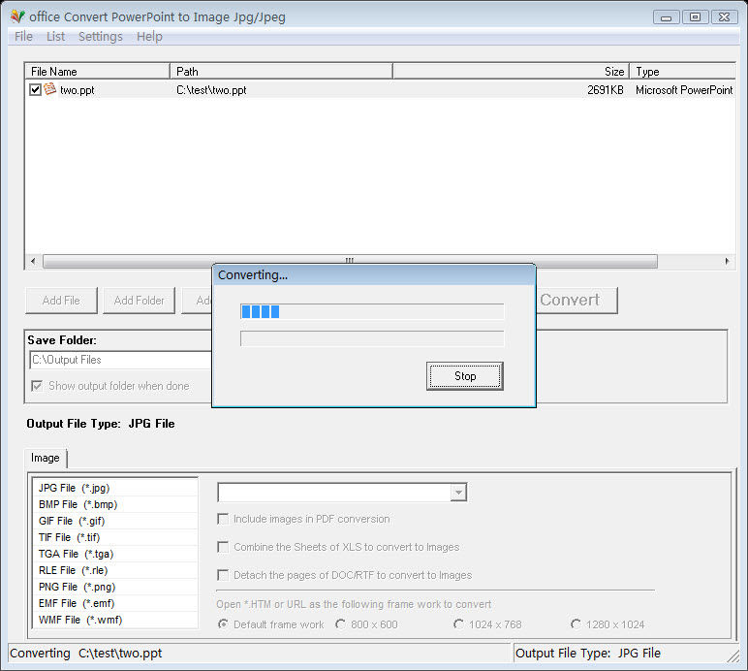Click the app logo icon in title bar
The height and width of the screenshot is (671, 748).
[x=16, y=16]
